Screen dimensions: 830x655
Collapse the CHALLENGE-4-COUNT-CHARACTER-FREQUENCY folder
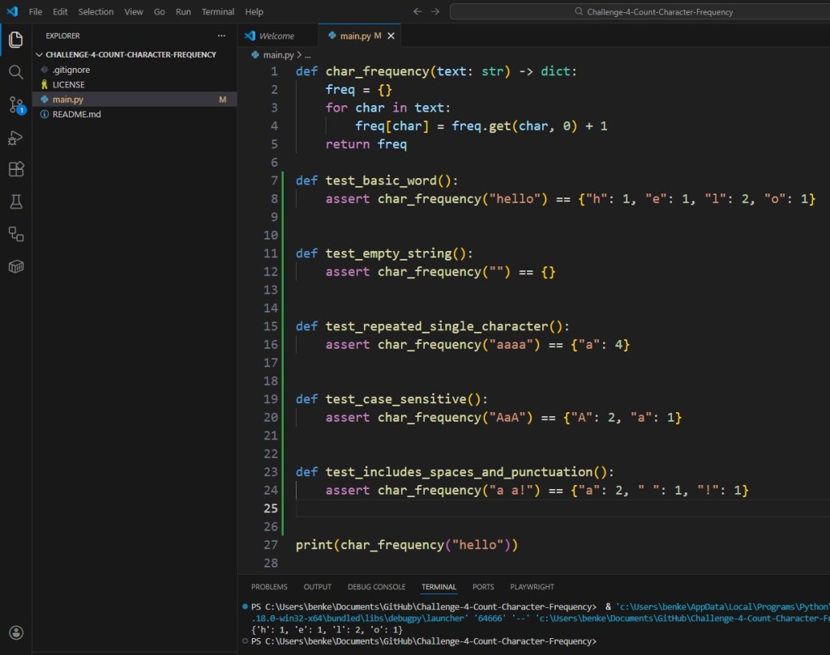click(x=41, y=54)
